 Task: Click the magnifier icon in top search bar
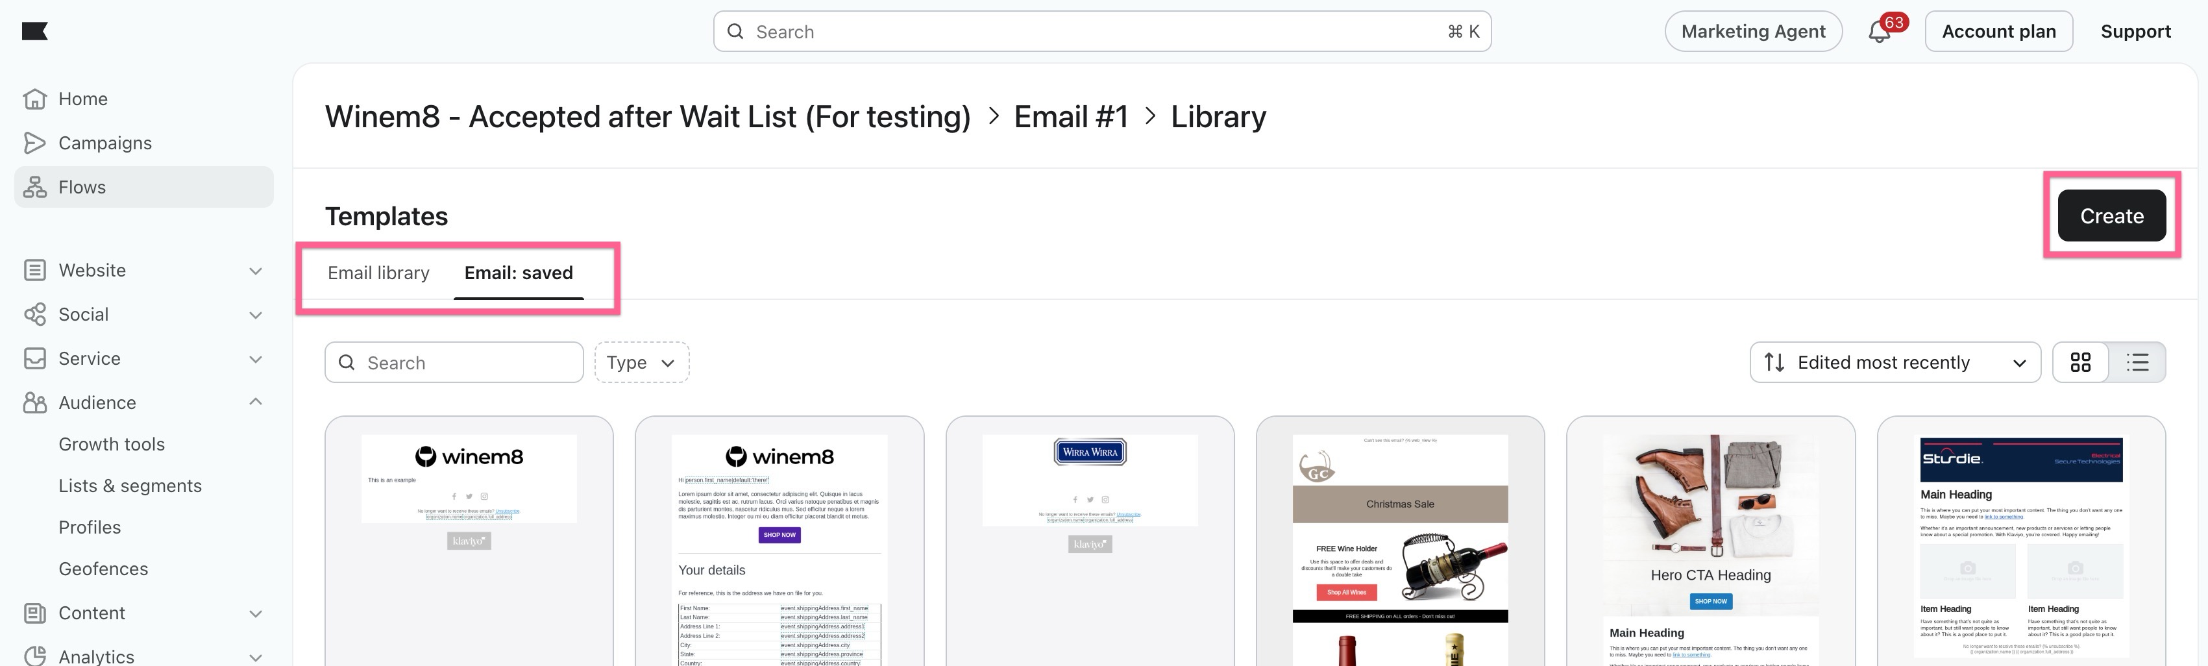[x=735, y=32]
